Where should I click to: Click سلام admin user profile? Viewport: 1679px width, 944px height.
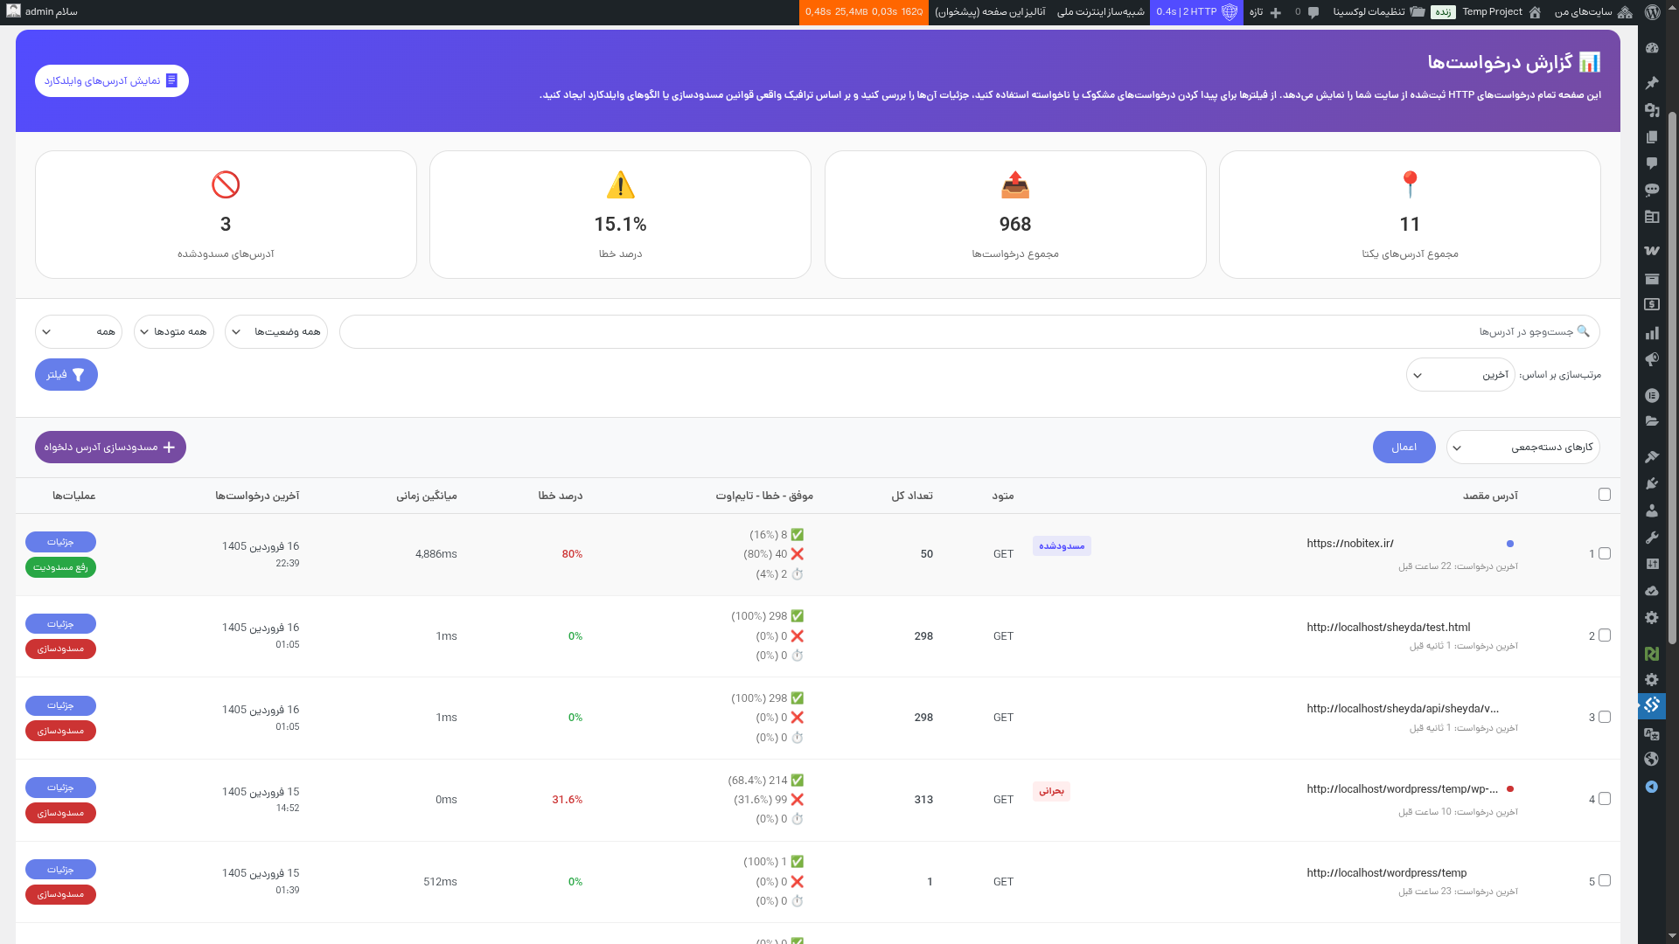(42, 12)
